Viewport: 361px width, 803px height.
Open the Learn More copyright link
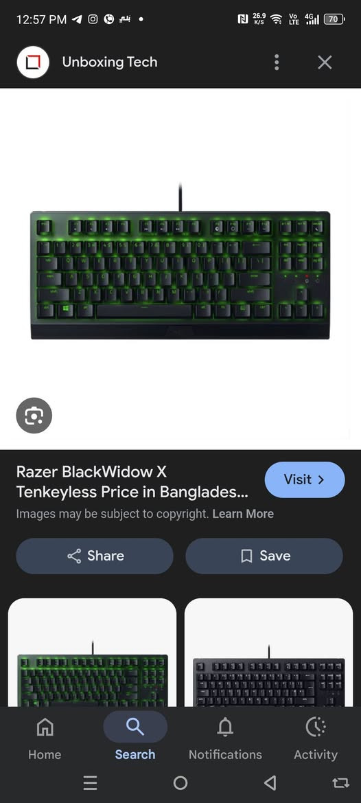(243, 514)
